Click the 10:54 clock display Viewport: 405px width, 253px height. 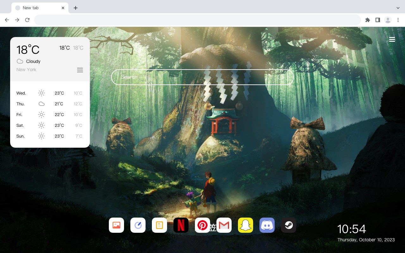352,229
